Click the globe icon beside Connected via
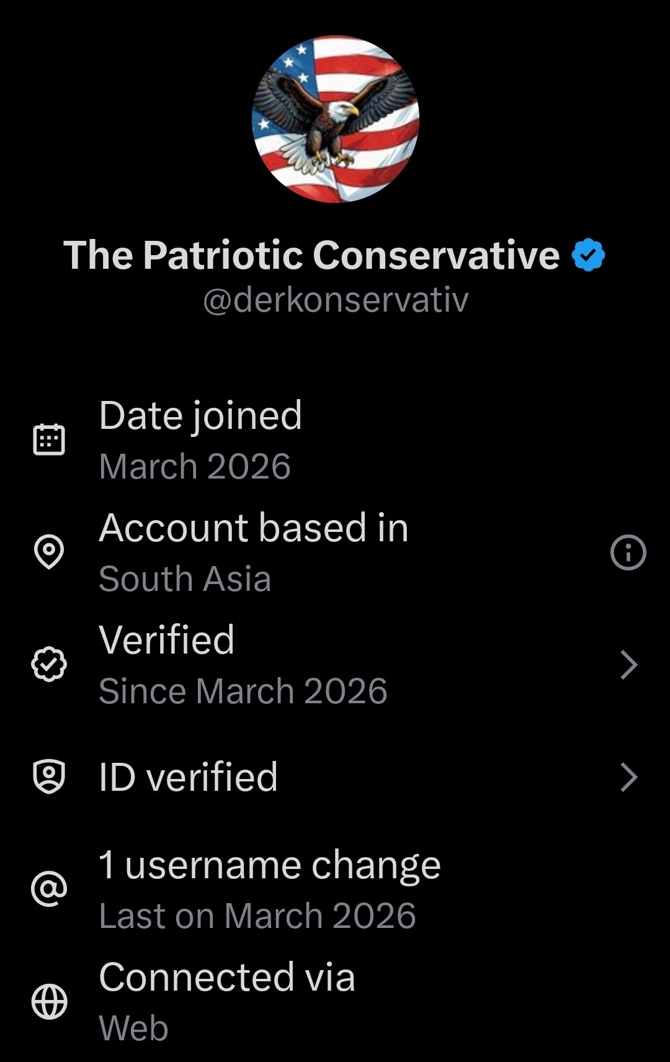670x1062 pixels. 49,1001
